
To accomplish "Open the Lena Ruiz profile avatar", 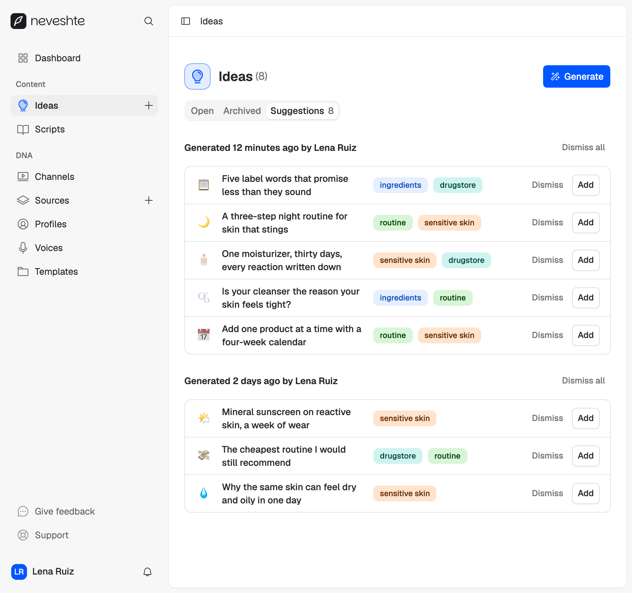I will pyautogui.click(x=19, y=572).
